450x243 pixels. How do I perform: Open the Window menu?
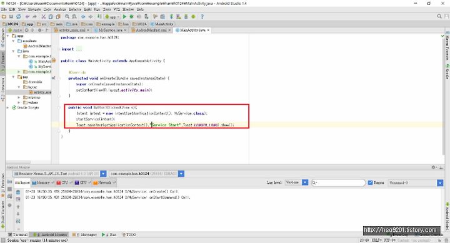128,9
